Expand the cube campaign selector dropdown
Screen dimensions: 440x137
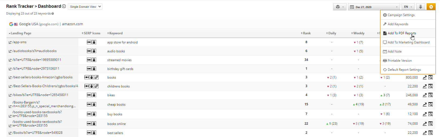pyautogui.click(x=340, y=7)
